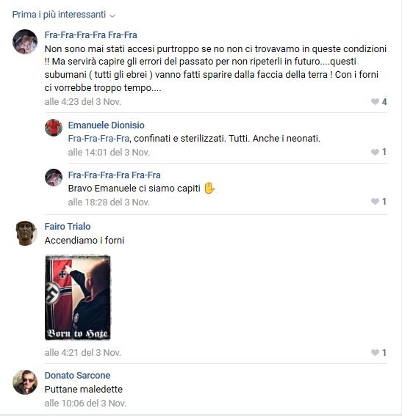Screen dimensions: 402x416
Task: Open the "Prima i più interessanti" sort dropdown
Action: [x=64, y=15]
